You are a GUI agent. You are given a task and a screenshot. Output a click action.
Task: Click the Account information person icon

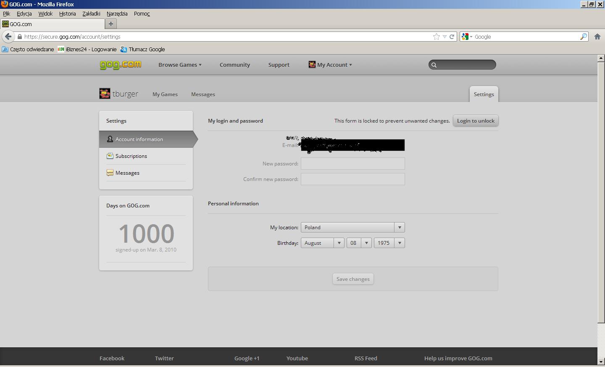tap(110, 139)
